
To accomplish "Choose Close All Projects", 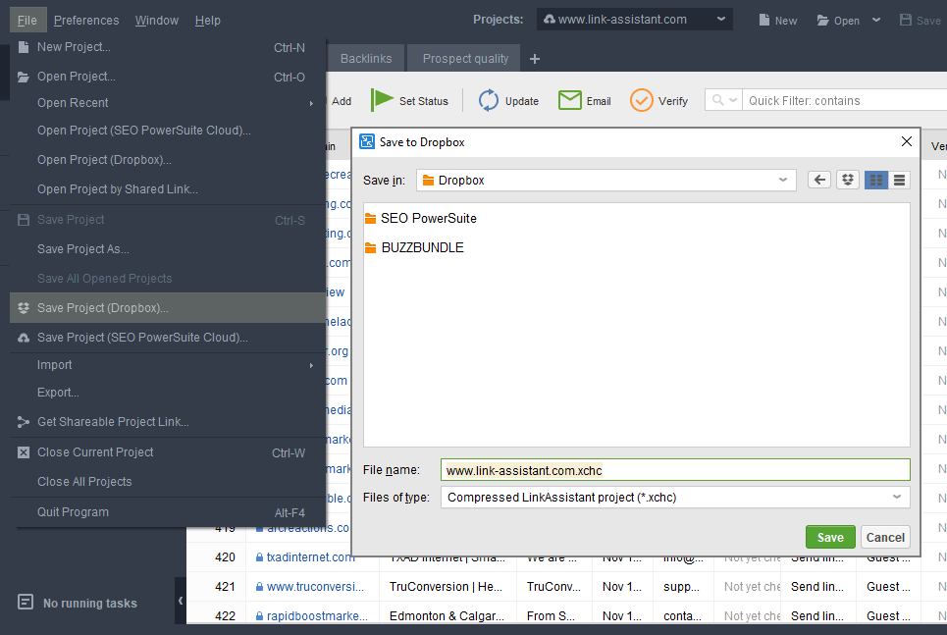I will (x=168, y=482).
